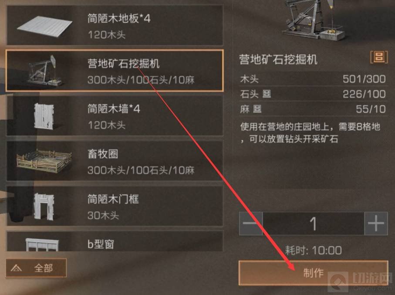Screen dimensions: 395x295
Task: Click the up-chevron icon beside 全部
Action: 17,268
